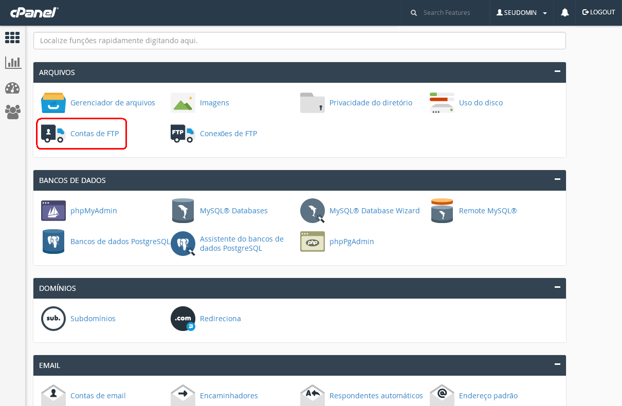Open the sidebar user manager people icon
Screen dimensions: 622x406
click(x=13, y=112)
